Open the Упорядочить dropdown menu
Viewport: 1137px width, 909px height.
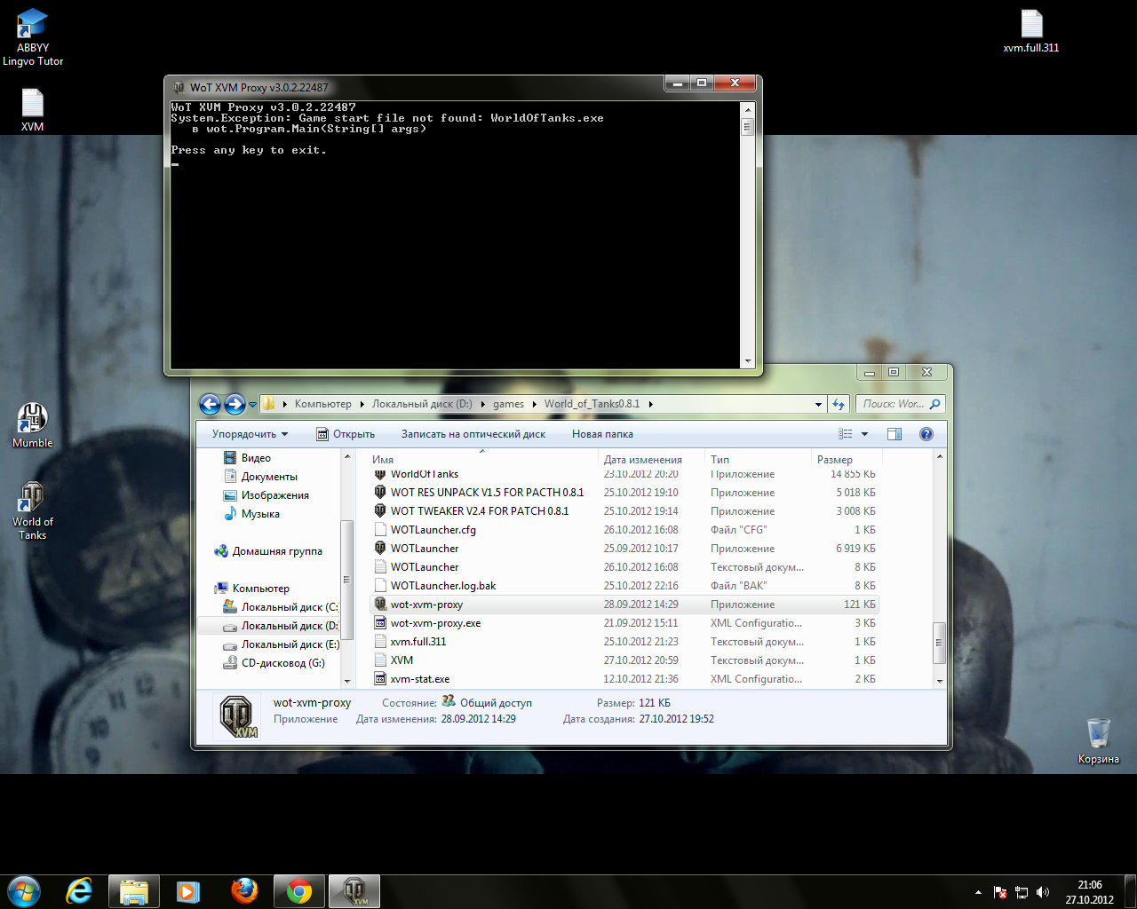[250, 434]
